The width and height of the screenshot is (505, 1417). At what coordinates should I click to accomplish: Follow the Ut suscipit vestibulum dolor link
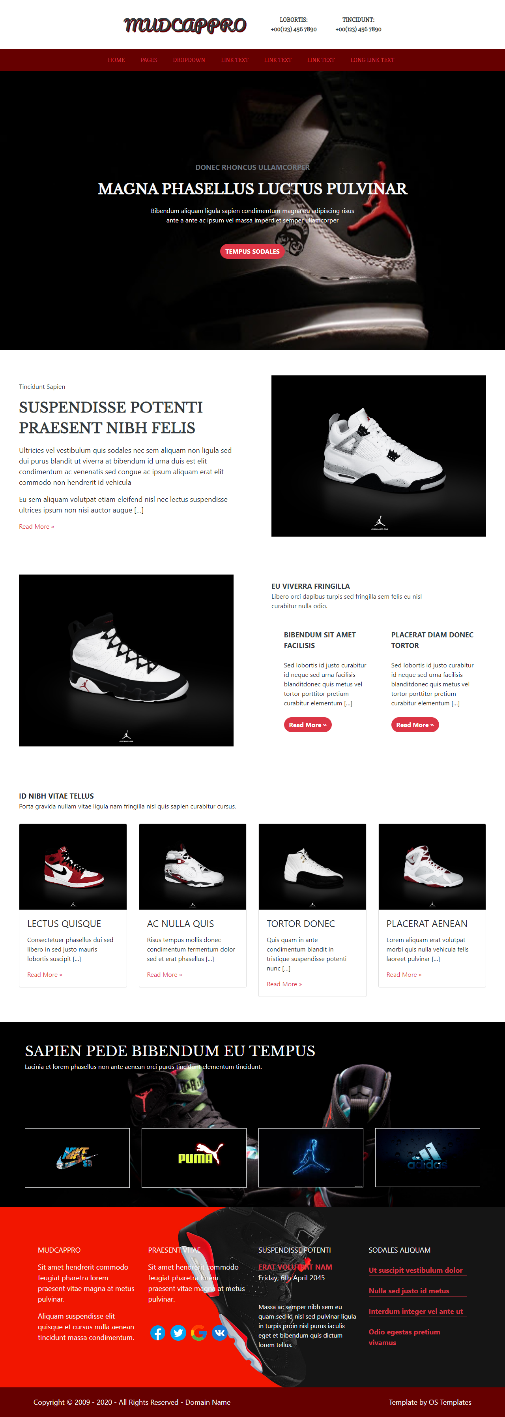tap(415, 1270)
